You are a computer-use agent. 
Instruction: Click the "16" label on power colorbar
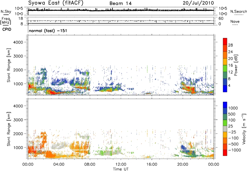[230, 65]
